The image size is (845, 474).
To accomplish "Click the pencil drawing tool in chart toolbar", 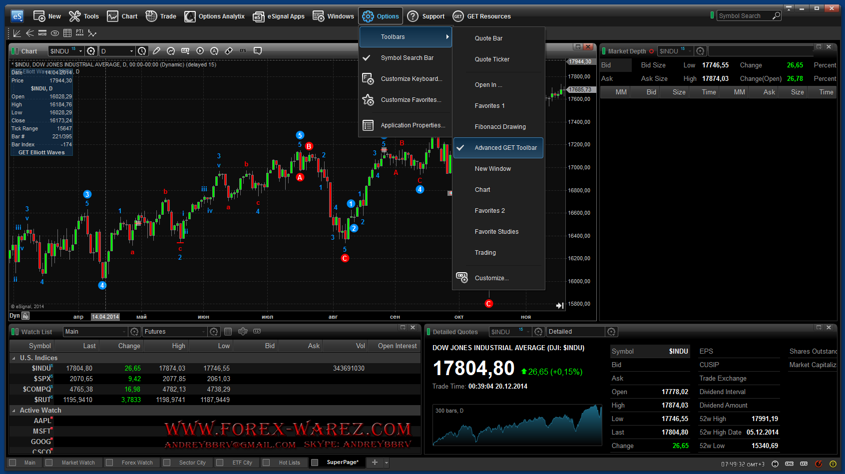I will 157,51.
